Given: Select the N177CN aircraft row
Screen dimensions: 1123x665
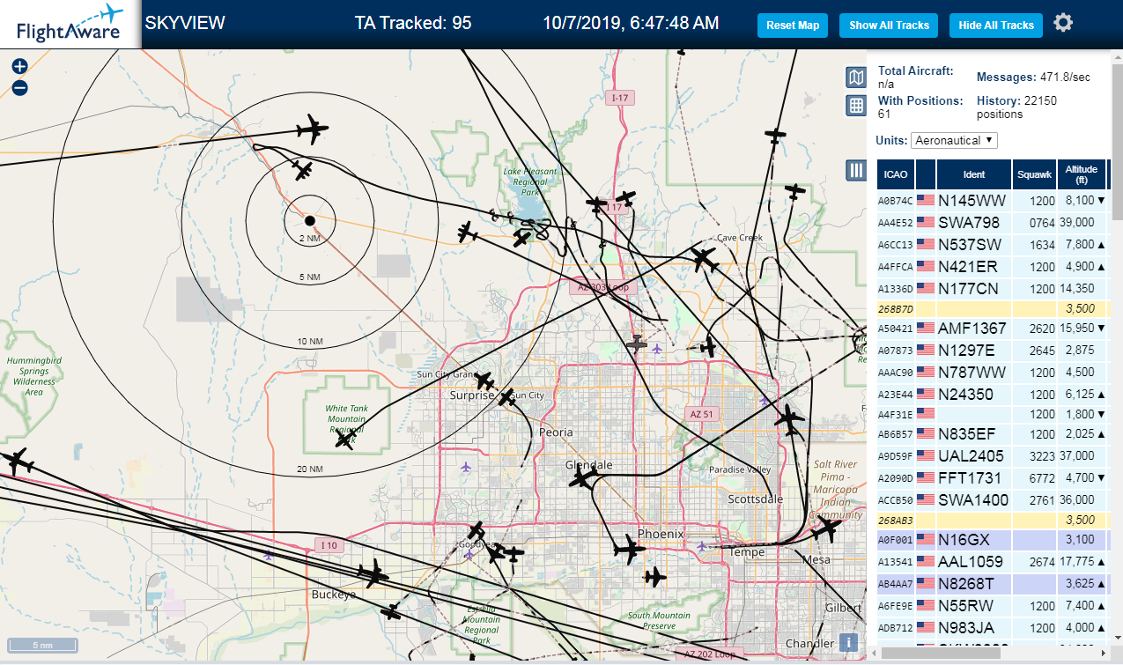Looking at the screenshot, I should [x=993, y=288].
